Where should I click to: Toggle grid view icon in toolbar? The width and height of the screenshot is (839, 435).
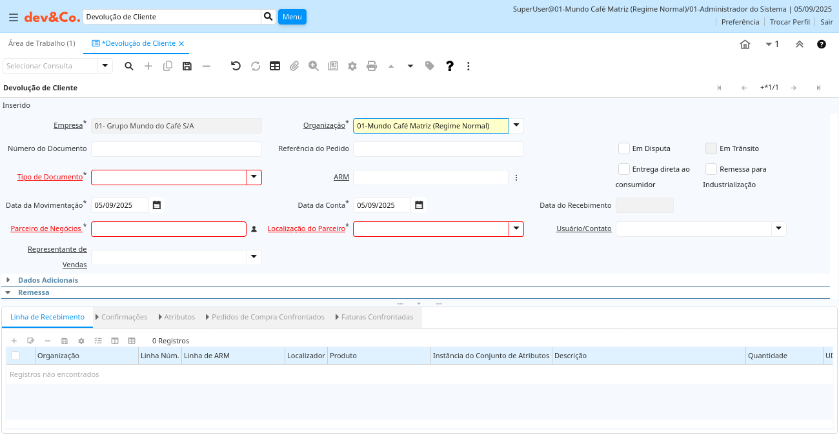coord(275,66)
